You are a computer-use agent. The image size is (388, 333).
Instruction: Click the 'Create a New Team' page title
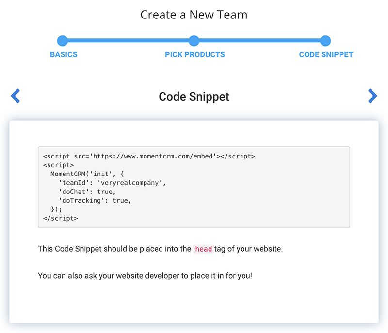(194, 15)
